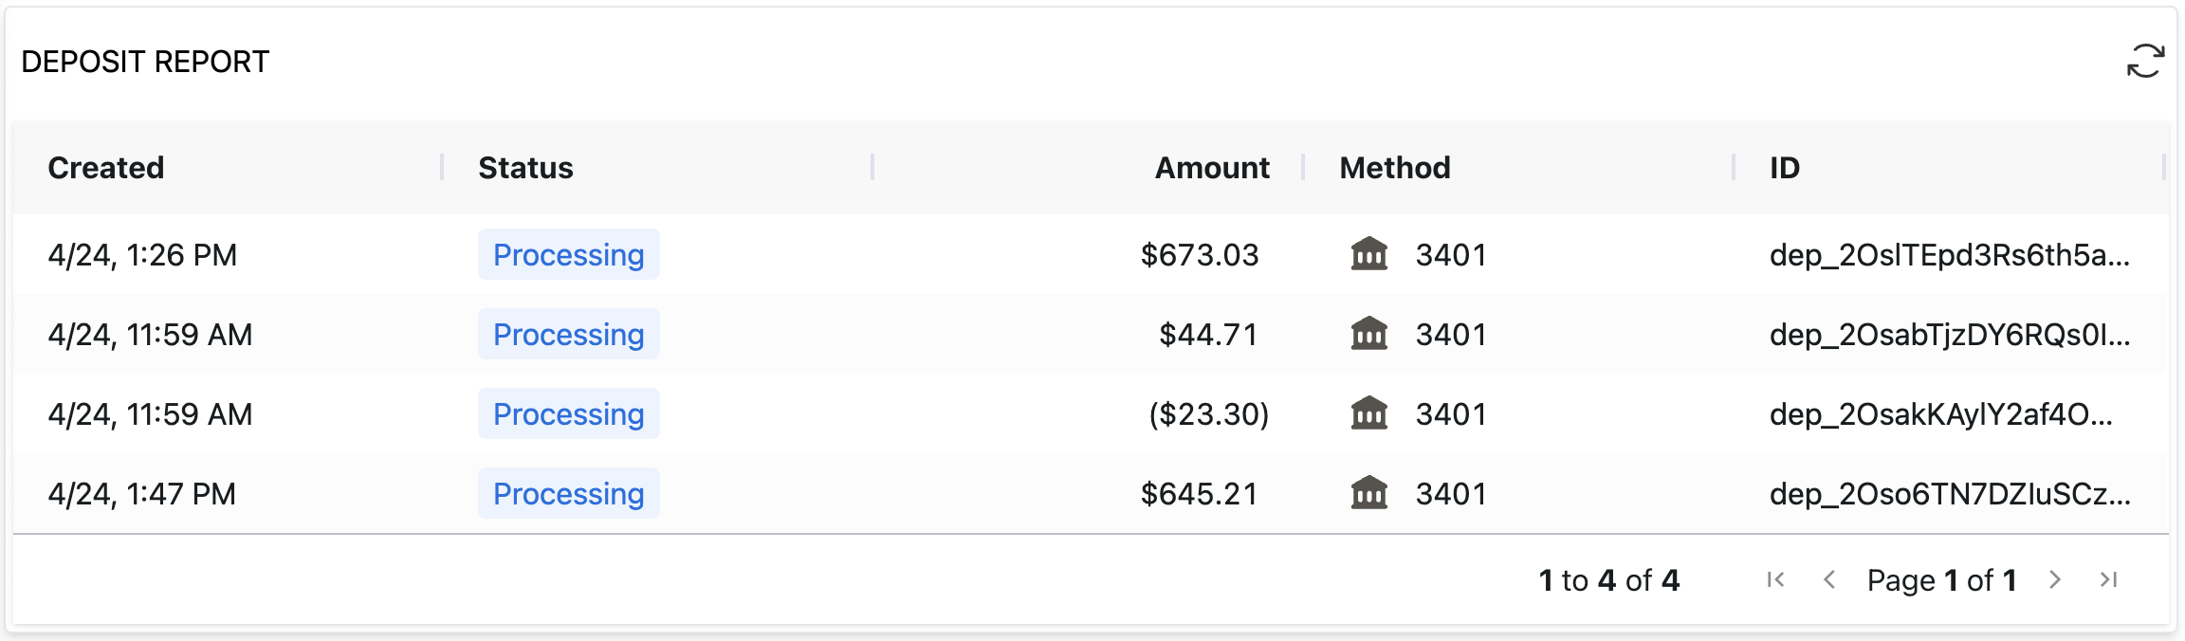Click the ID column header

point(1784,168)
